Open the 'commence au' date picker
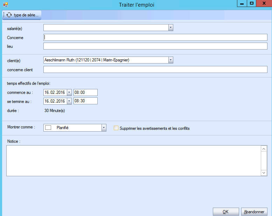 [69, 92]
